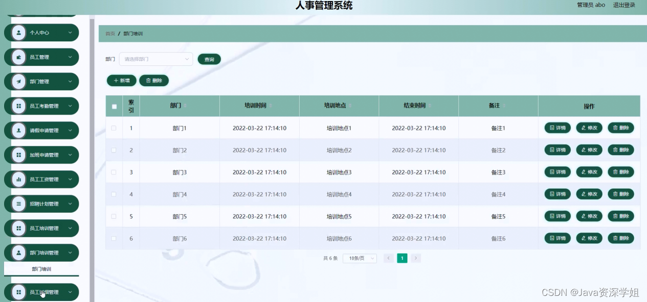Viewport: 647px width, 302px height.
Task: Expand the 员工管理 chevron arrow
Action: 70,57
